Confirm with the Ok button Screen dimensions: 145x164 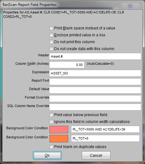coord(47,156)
